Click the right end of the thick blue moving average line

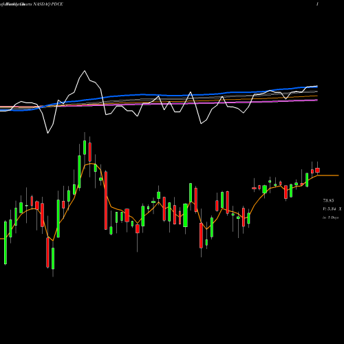(317, 87)
